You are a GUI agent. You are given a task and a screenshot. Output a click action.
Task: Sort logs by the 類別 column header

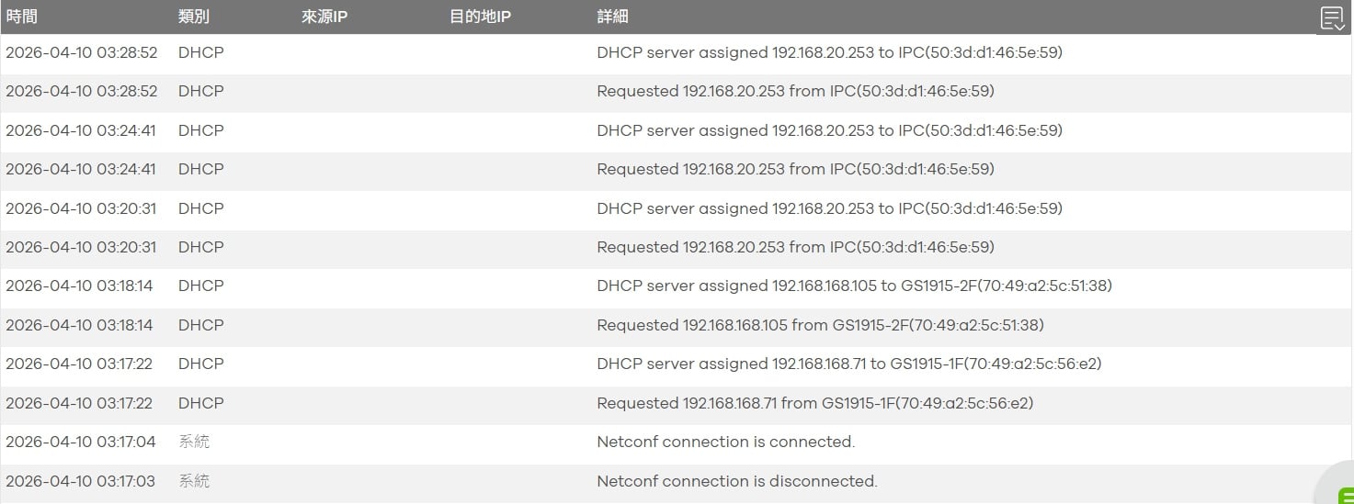click(194, 17)
